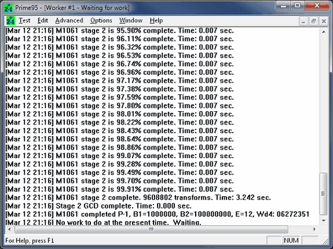
Task: Click the worker window icon in menu bar
Action: point(11,21)
